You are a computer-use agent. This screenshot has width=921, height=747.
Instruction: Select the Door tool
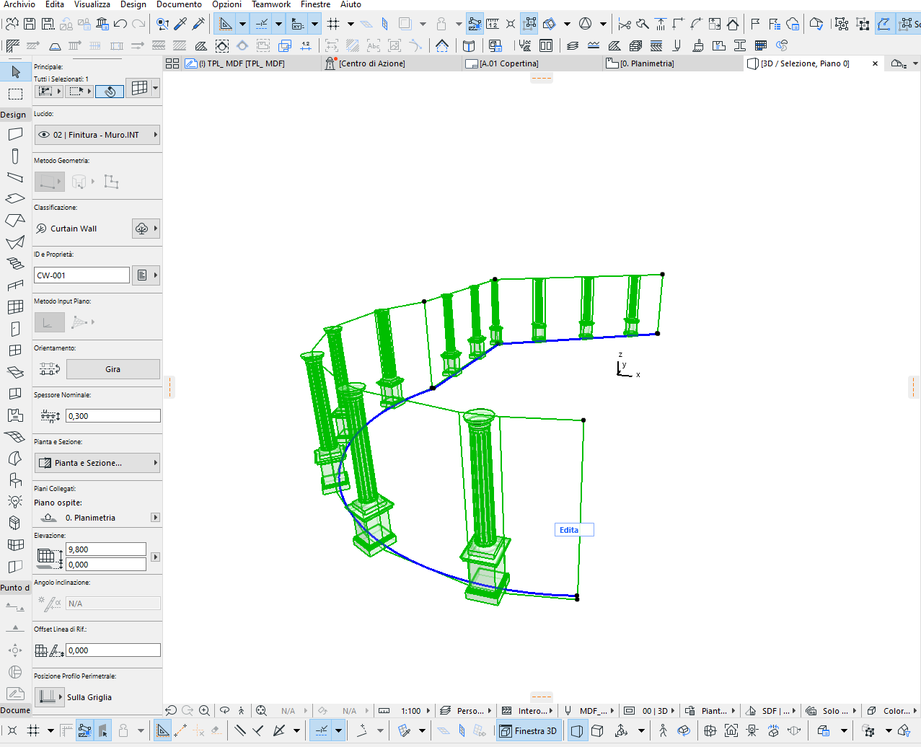coord(14,328)
